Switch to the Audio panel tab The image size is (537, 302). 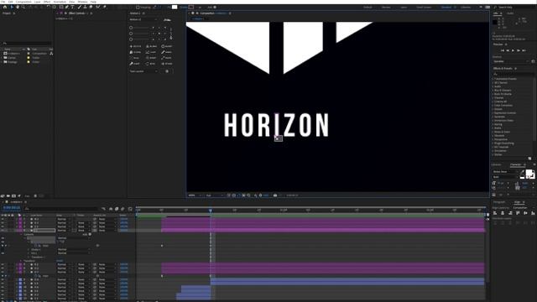click(510, 13)
